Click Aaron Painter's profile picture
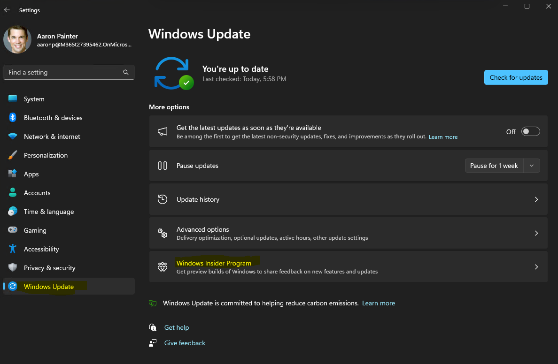 [17, 39]
